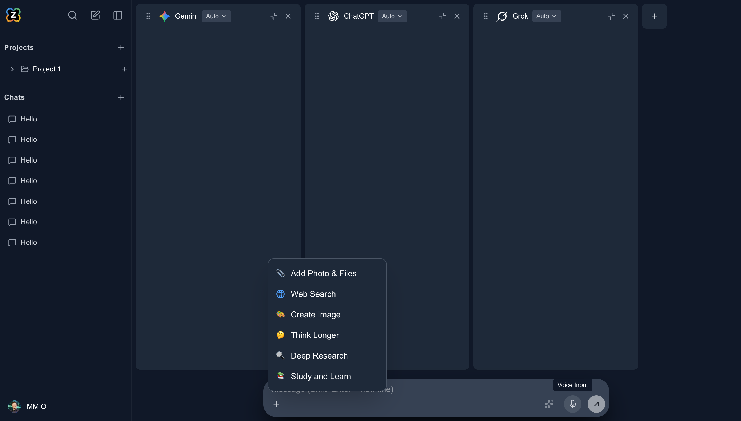Collapse the Grok panel with minimize icon

(x=611, y=16)
